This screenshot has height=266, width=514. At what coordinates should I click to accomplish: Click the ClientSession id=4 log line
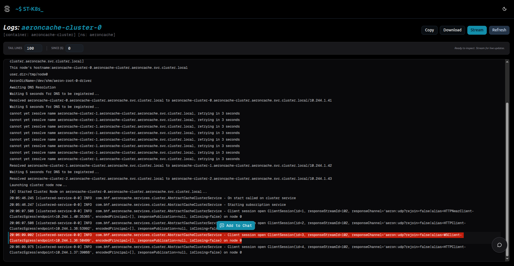click(x=238, y=250)
